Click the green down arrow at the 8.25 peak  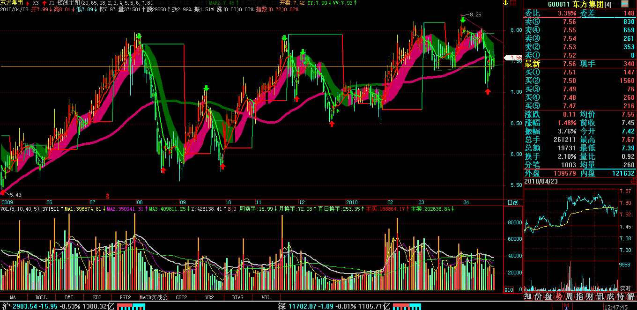click(463, 20)
